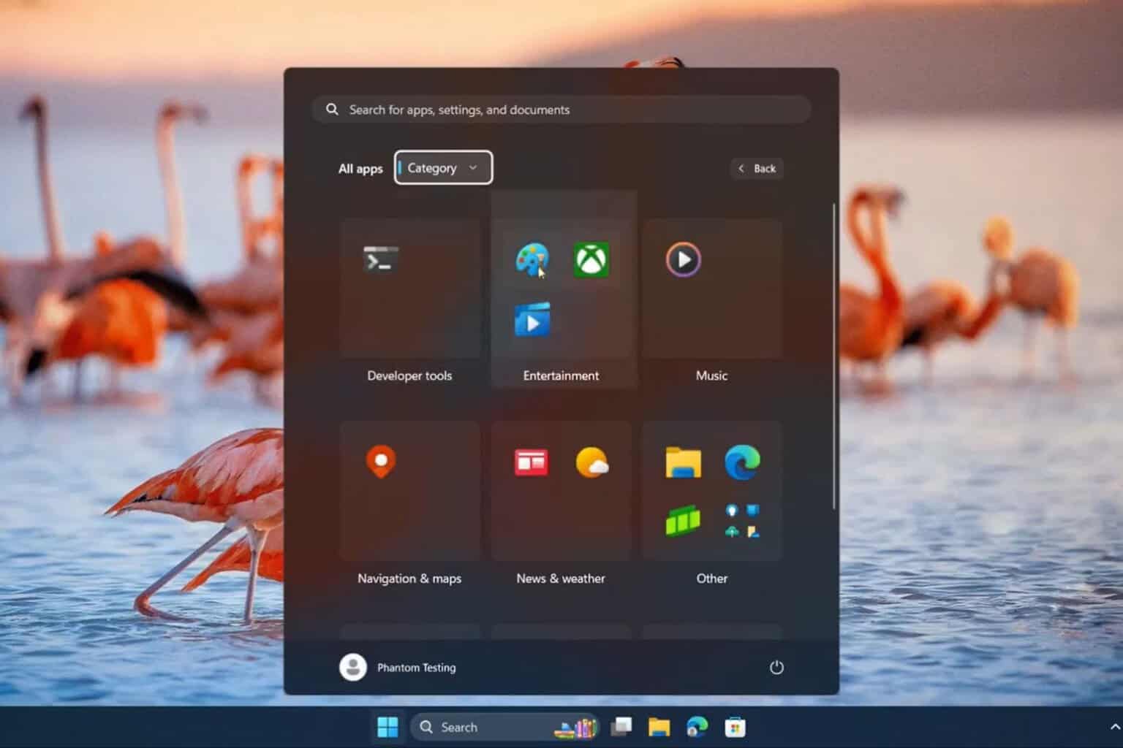Expand the small app cluster in Other

(x=742, y=521)
